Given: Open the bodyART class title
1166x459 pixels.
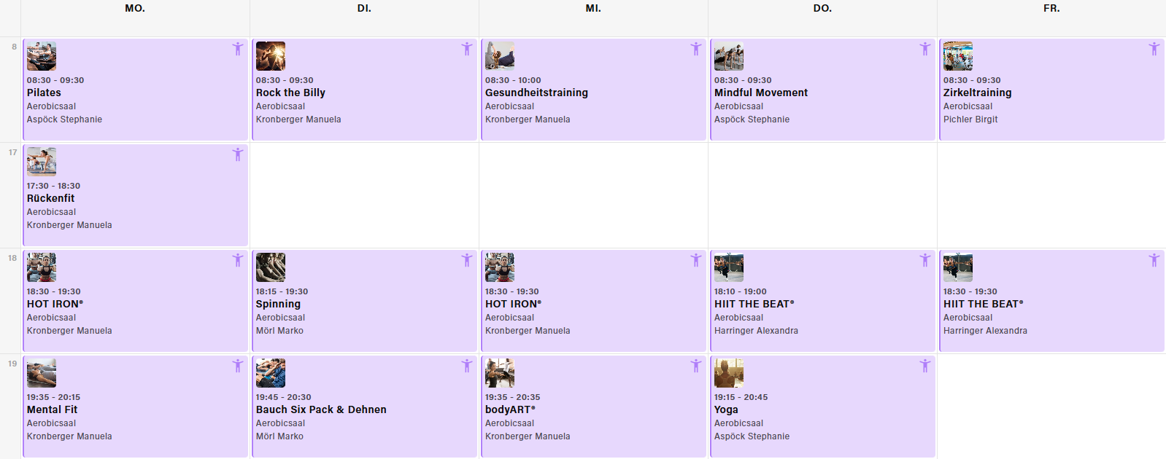Looking at the screenshot, I should click(510, 409).
